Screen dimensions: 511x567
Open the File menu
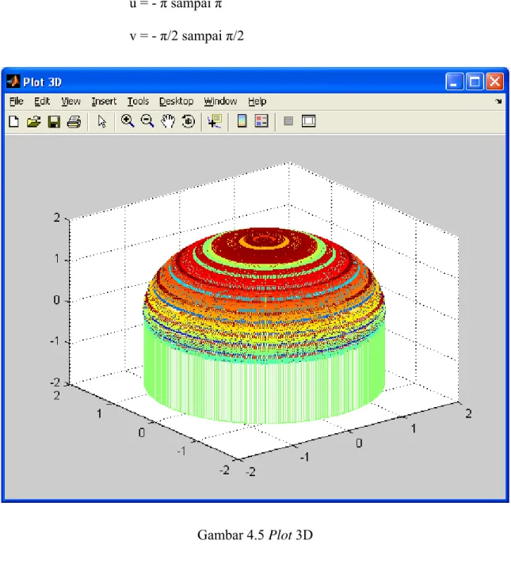click(17, 101)
